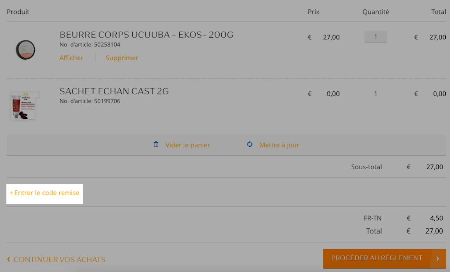
Task: Click the arrow on the Procéder au règlement button
Action: [x=438, y=258]
